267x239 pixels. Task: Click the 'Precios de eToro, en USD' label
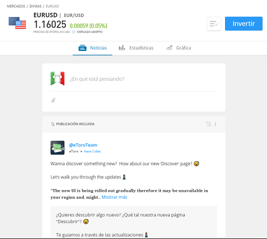[51, 32]
